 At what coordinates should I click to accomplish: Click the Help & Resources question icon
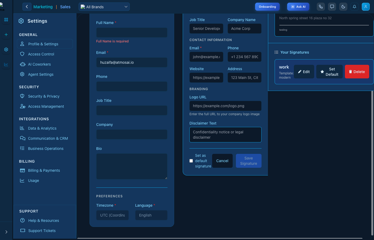pos(22,220)
